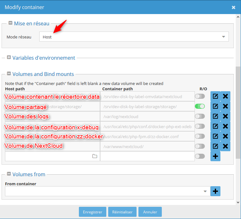Toggle R/O switch for /var/www/nextcloud/ volume
The width and height of the screenshot is (241, 219).
click(x=200, y=146)
